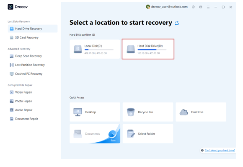Open Lost Partition Recovery
The height and width of the screenshot is (167, 243).
tap(33, 65)
